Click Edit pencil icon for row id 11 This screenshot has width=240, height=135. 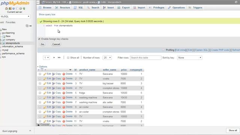click(x=45, y=121)
